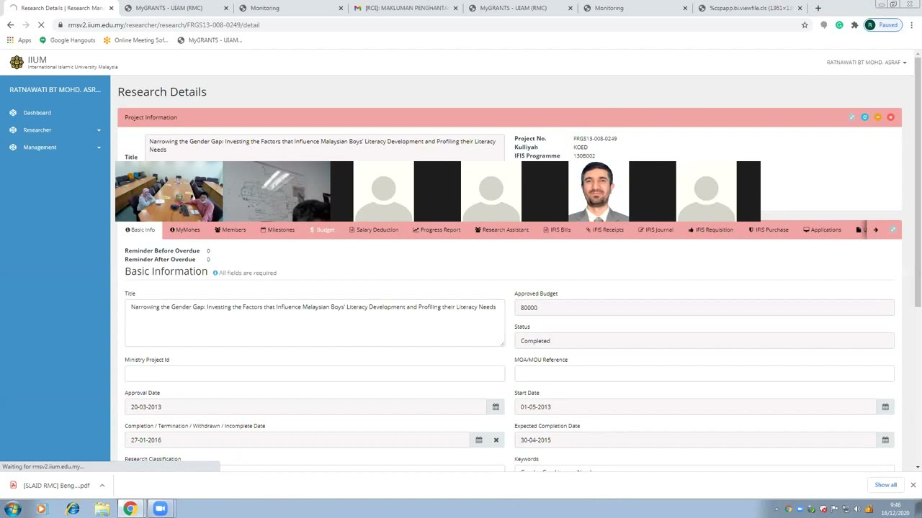The height and width of the screenshot is (518, 922).
Task: Refresh the Project Information panel
Action: pyautogui.click(x=865, y=117)
